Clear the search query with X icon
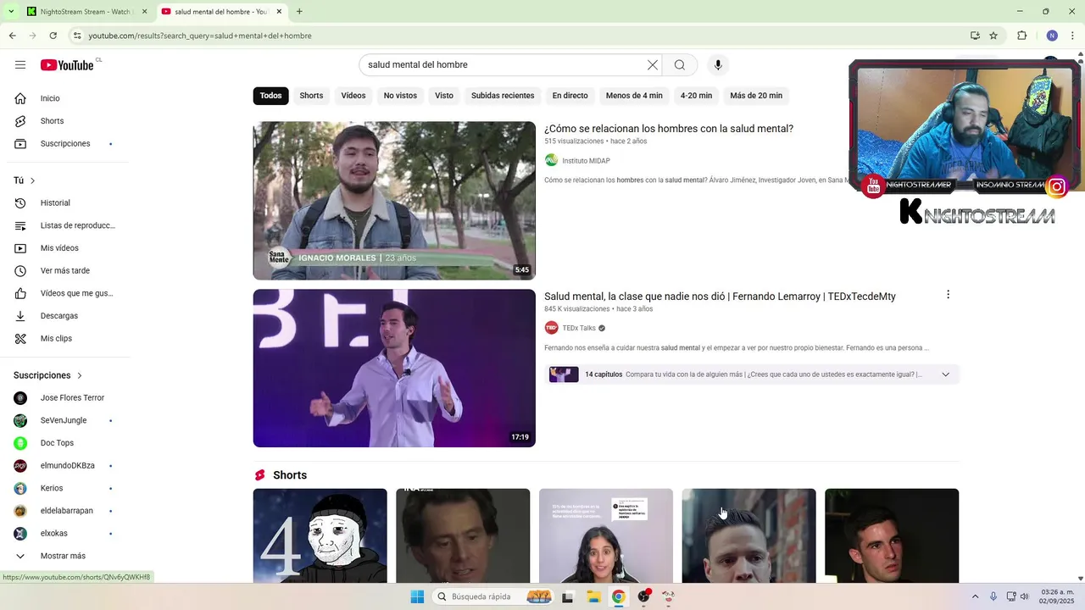 point(653,65)
